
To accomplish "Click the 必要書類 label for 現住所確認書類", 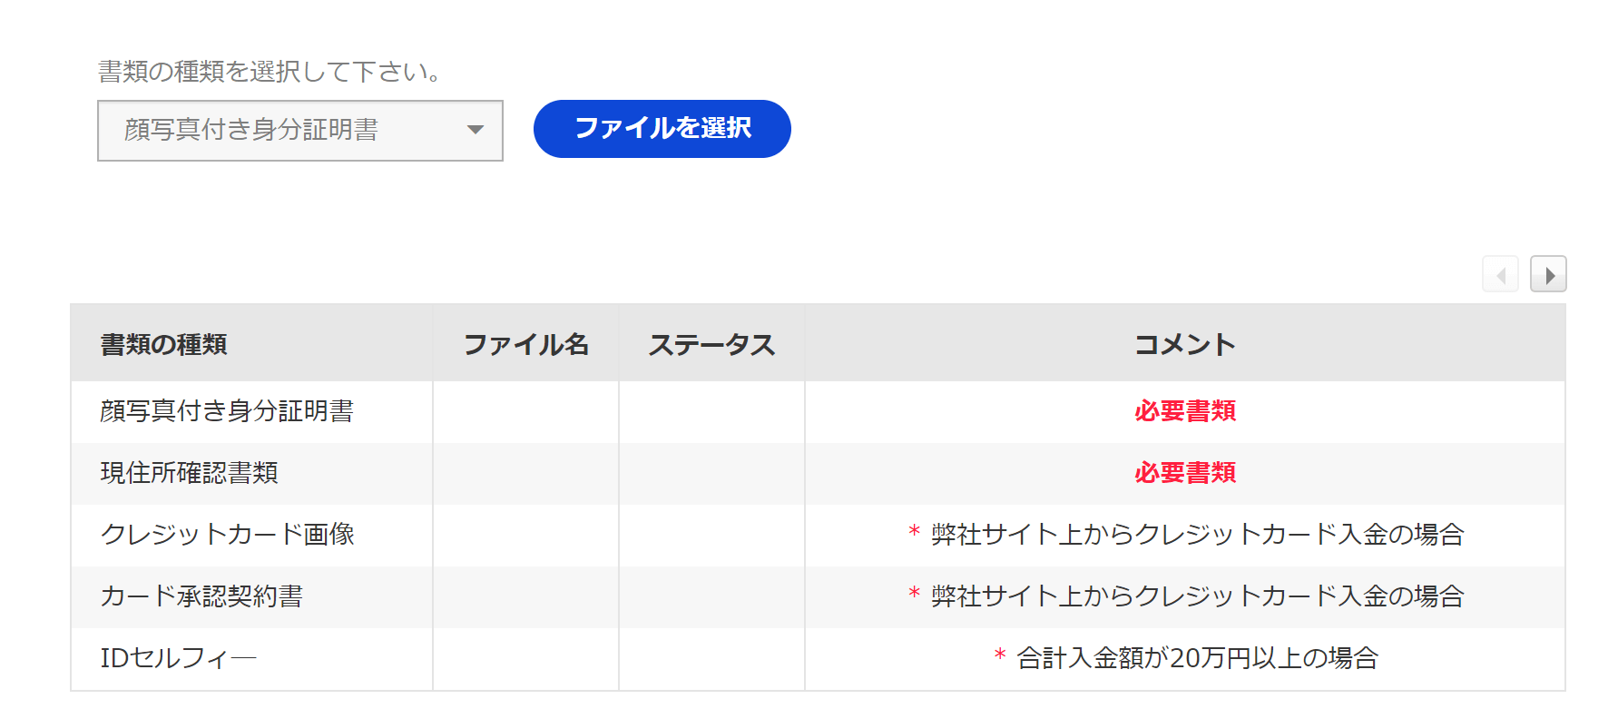I will (1183, 474).
